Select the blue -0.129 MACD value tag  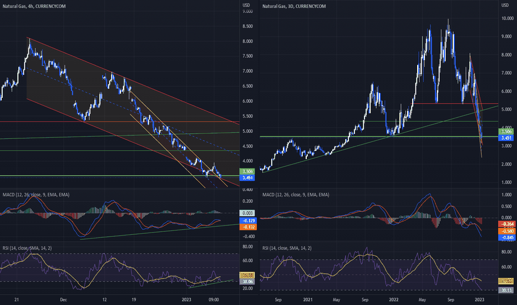247,221
